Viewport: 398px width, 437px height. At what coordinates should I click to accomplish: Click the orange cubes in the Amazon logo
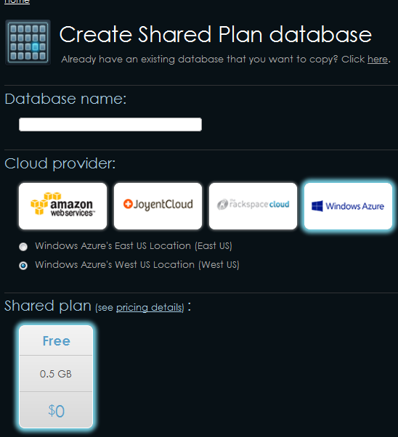[41, 203]
